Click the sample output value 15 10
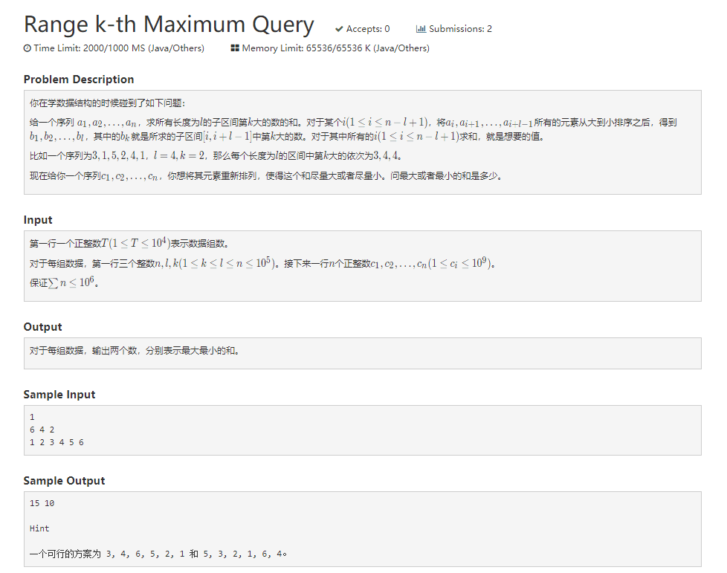The width and height of the screenshot is (727, 573). [x=42, y=503]
